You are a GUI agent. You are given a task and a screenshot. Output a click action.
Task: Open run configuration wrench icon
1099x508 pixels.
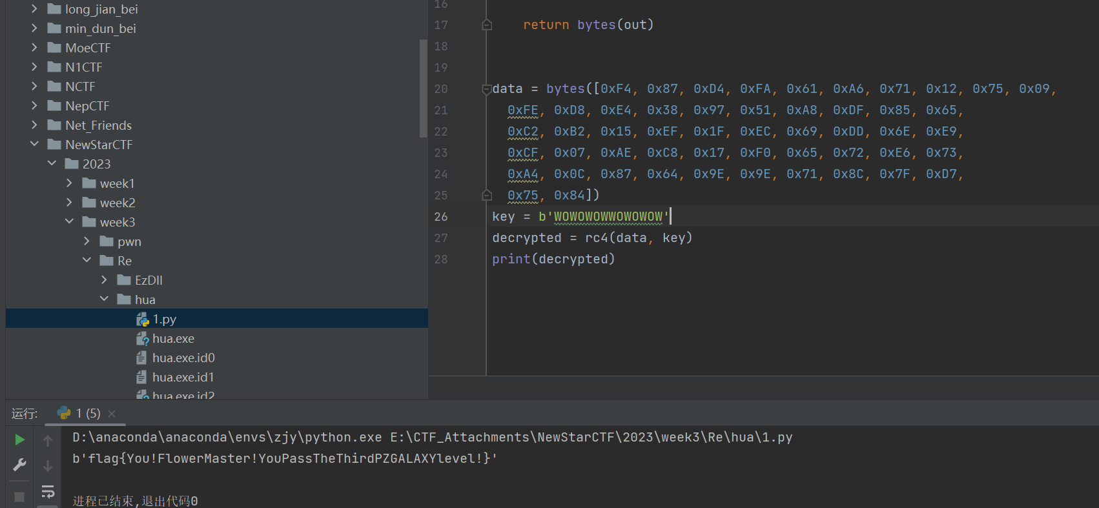pyautogui.click(x=20, y=465)
